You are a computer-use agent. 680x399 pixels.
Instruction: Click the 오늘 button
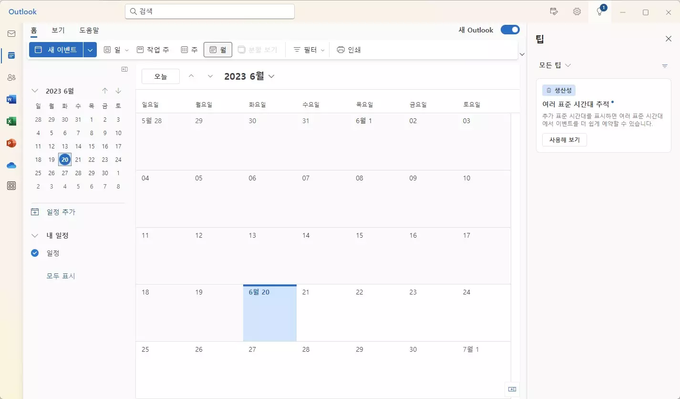(160, 75)
